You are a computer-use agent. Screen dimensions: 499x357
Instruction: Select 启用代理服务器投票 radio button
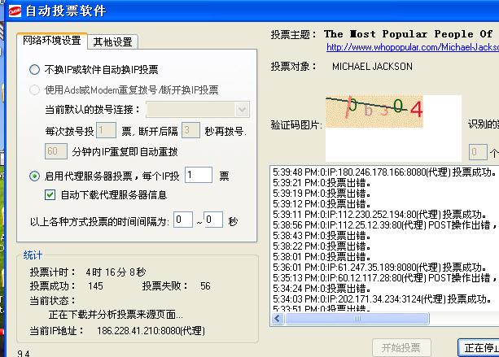[34, 176]
